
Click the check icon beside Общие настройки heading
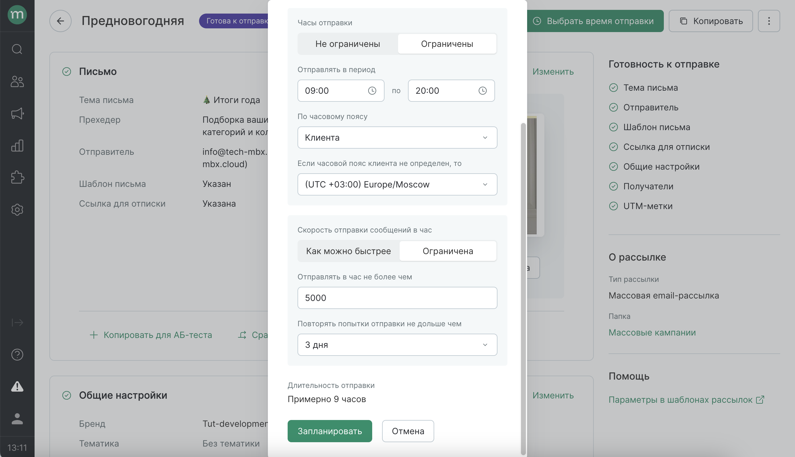(x=67, y=395)
